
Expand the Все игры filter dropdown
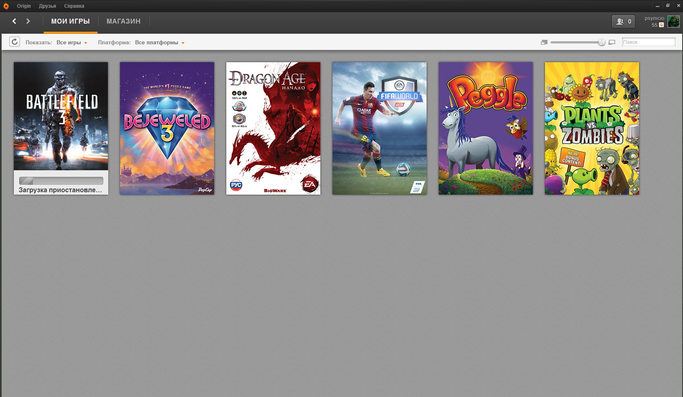[72, 42]
